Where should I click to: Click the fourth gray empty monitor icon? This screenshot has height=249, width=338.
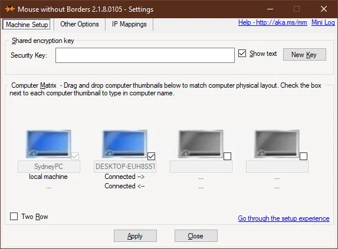pyautogui.click(x=277, y=144)
